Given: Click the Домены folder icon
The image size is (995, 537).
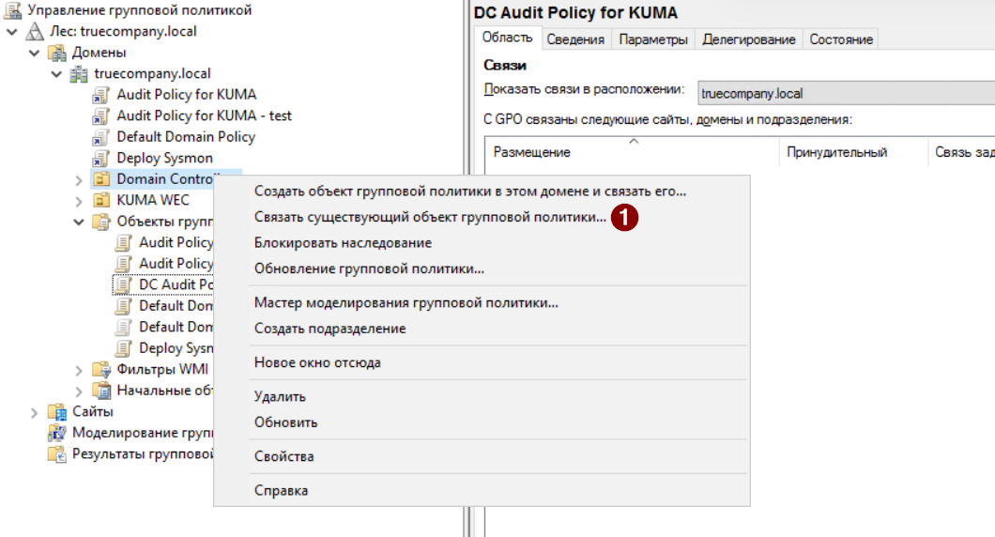Looking at the screenshot, I should click(x=57, y=53).
